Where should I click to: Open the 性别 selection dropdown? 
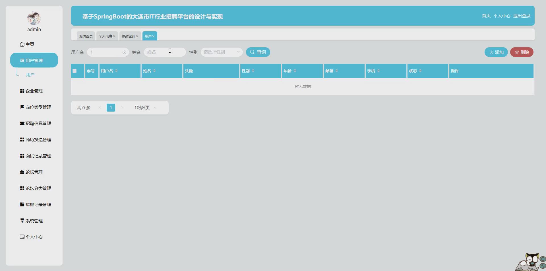(222, 52)
